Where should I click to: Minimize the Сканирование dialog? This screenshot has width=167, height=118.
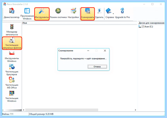tap(88, 50)
